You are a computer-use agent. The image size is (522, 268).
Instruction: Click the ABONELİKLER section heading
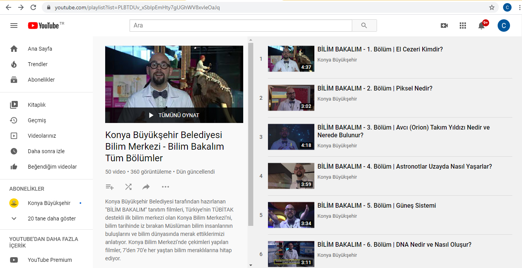pyautogui.click(x=27, y=189)
